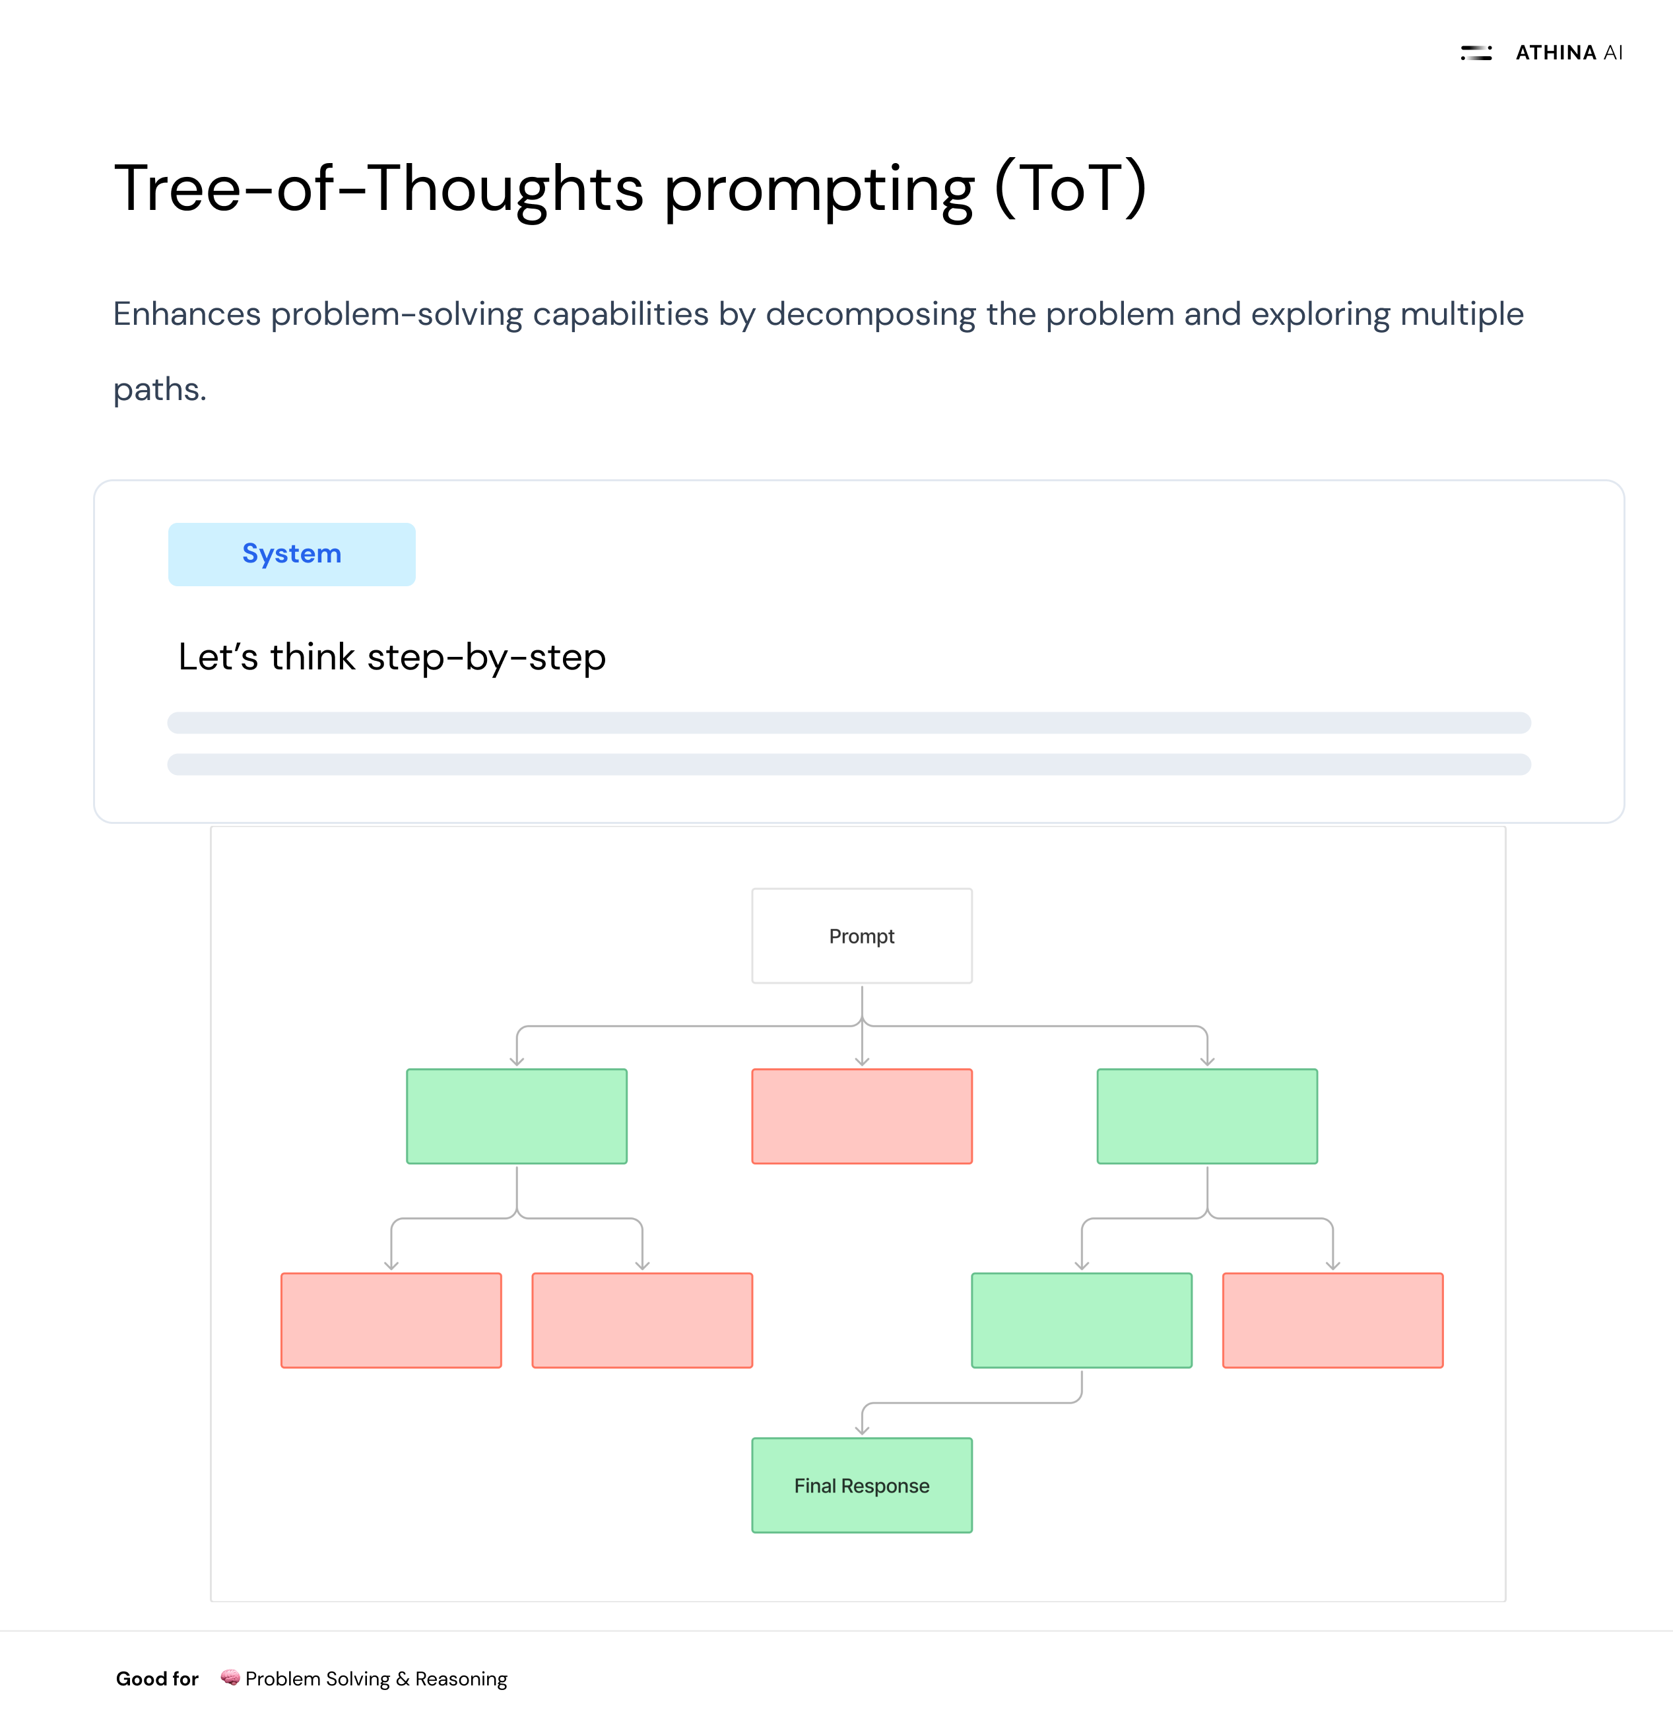Click the blue System badge
This screenshot has width=1673, height=1727.
point(292,555)
